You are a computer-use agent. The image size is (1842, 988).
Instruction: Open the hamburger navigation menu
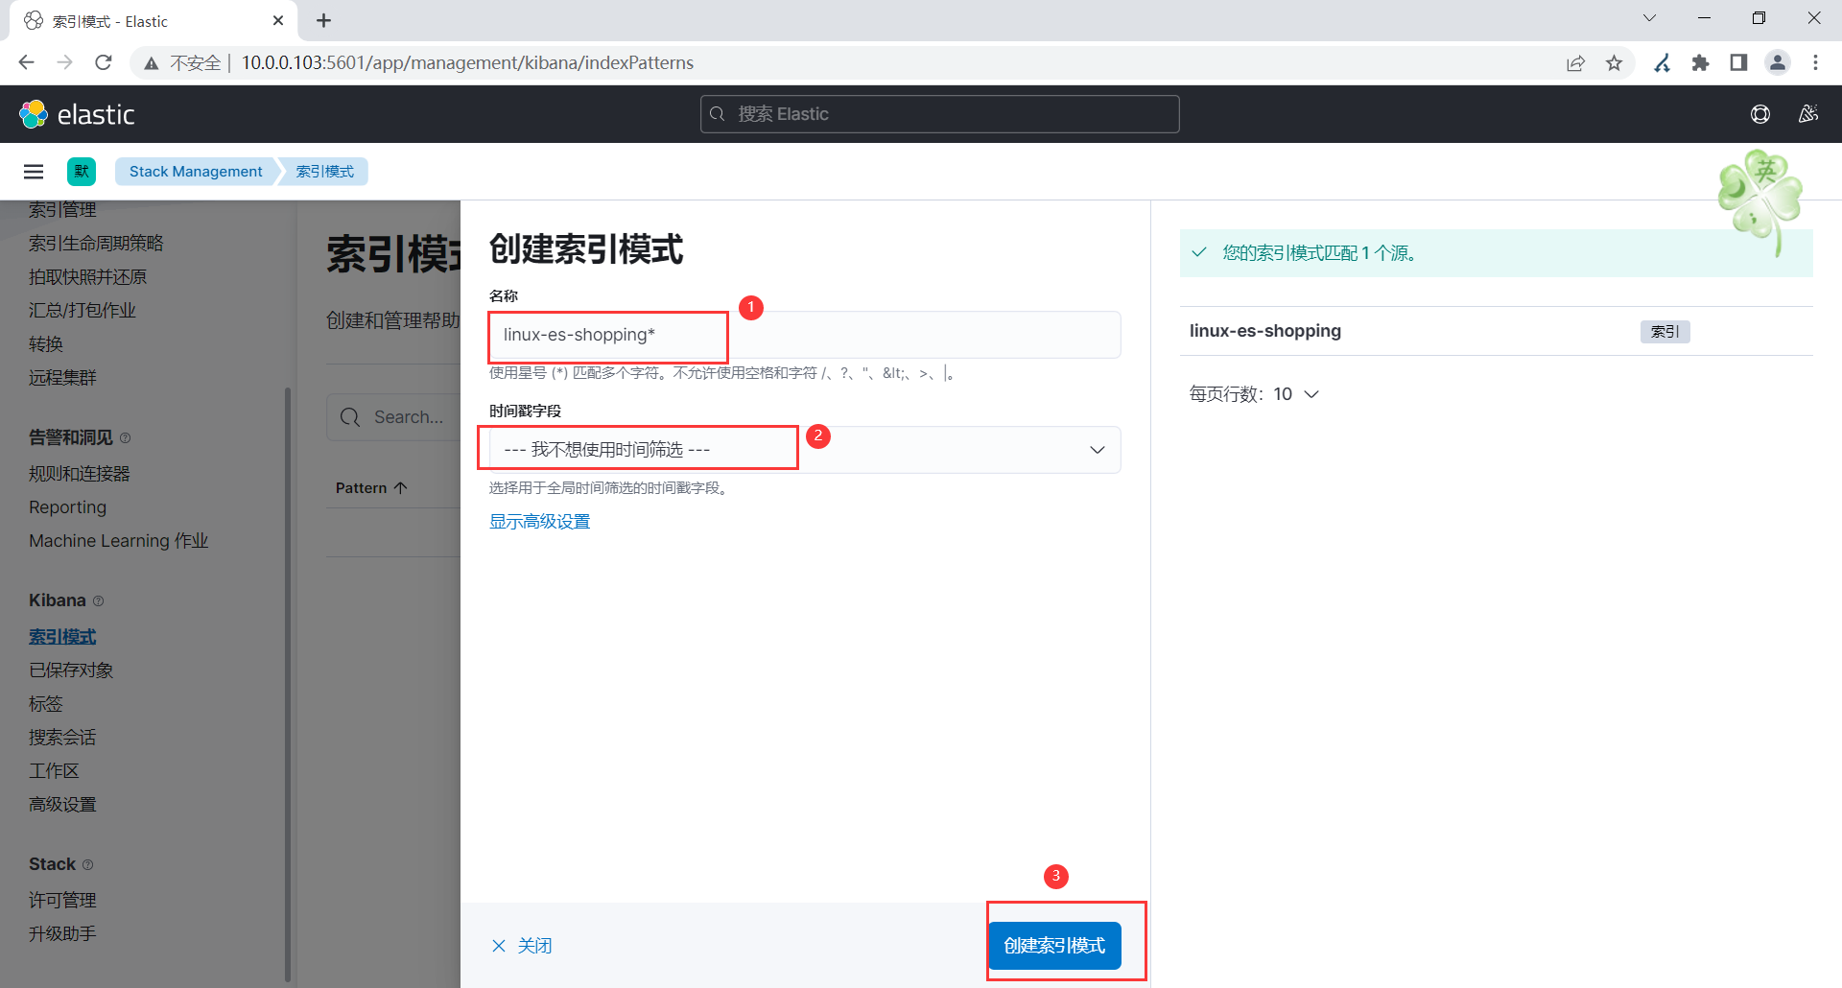[34, 172]
